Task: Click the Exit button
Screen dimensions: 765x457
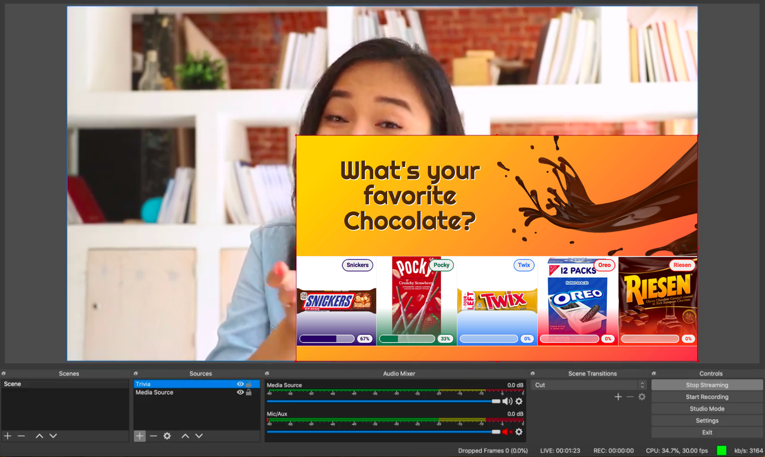Action: (707, 432)
